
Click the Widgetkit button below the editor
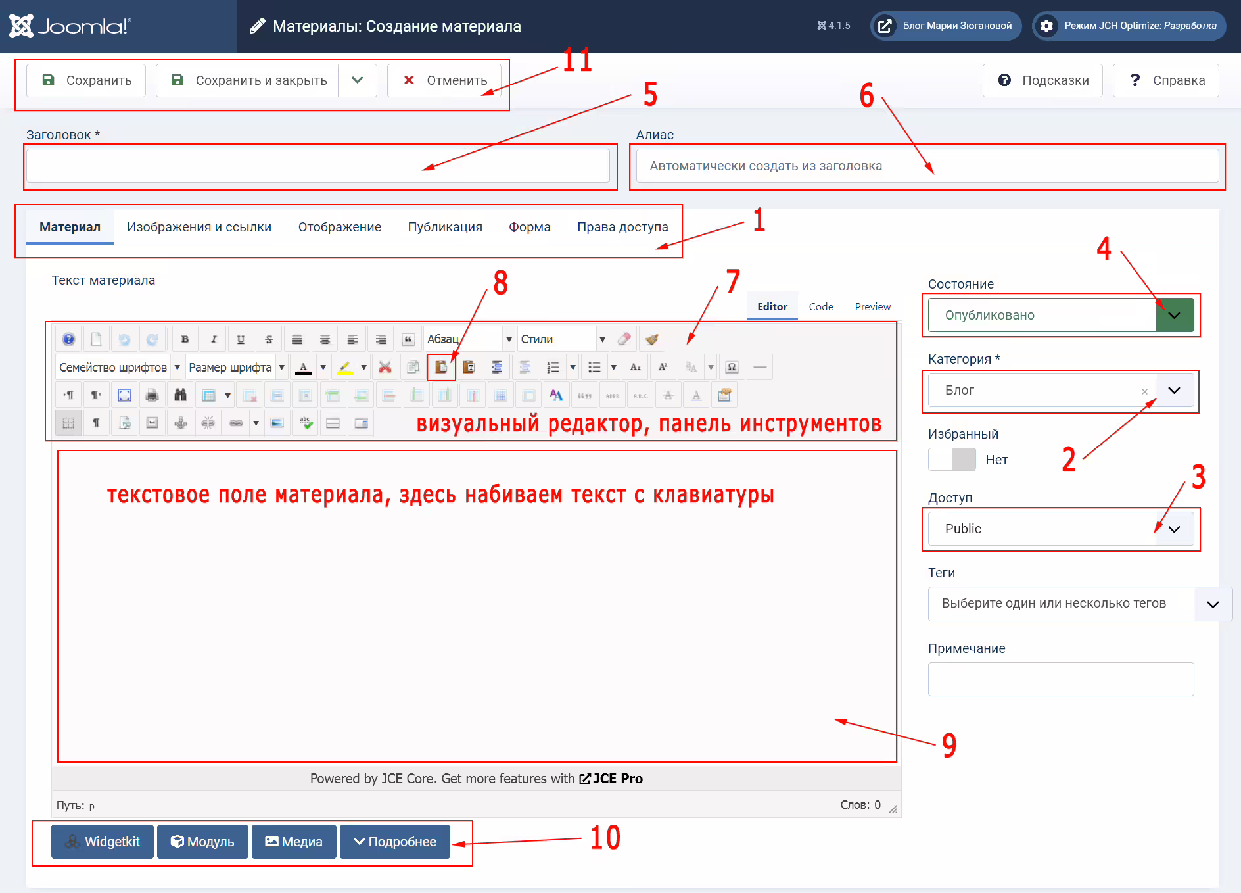[x=103, y=842]
